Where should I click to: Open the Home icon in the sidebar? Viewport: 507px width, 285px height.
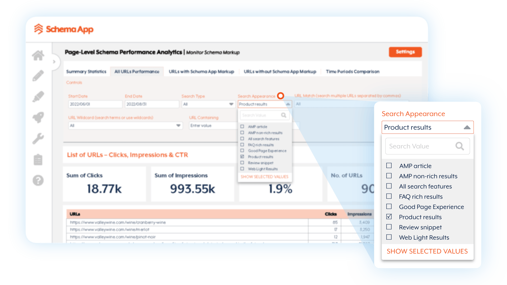tap(38, 55)
